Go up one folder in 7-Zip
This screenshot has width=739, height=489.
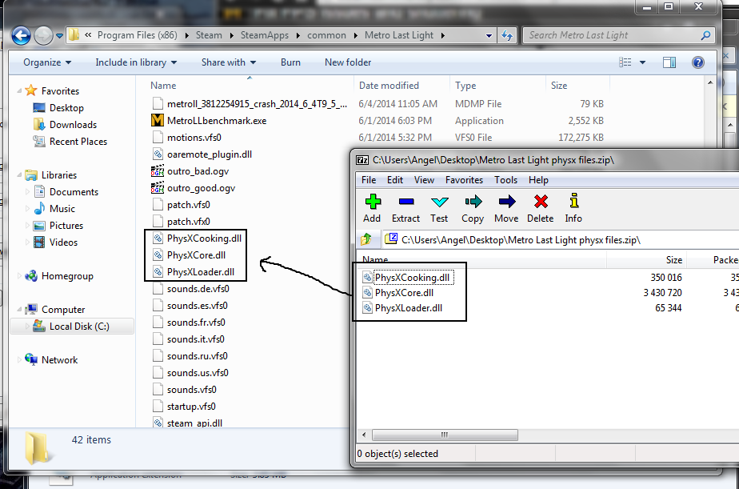pos(366,239)
